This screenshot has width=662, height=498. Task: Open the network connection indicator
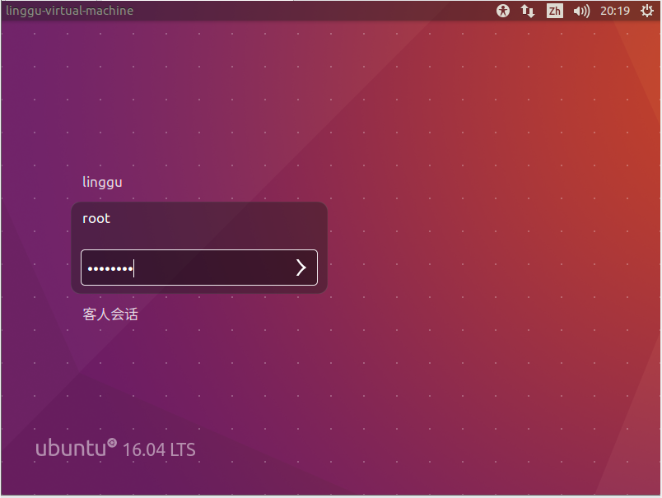coord(528,11)
